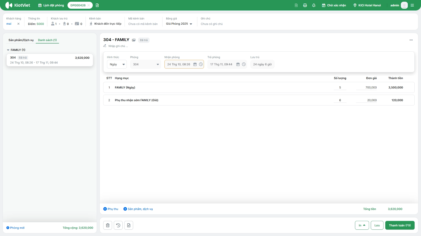Add new booking tab icon
The image size is (421, 236).
tap(97, 5)
